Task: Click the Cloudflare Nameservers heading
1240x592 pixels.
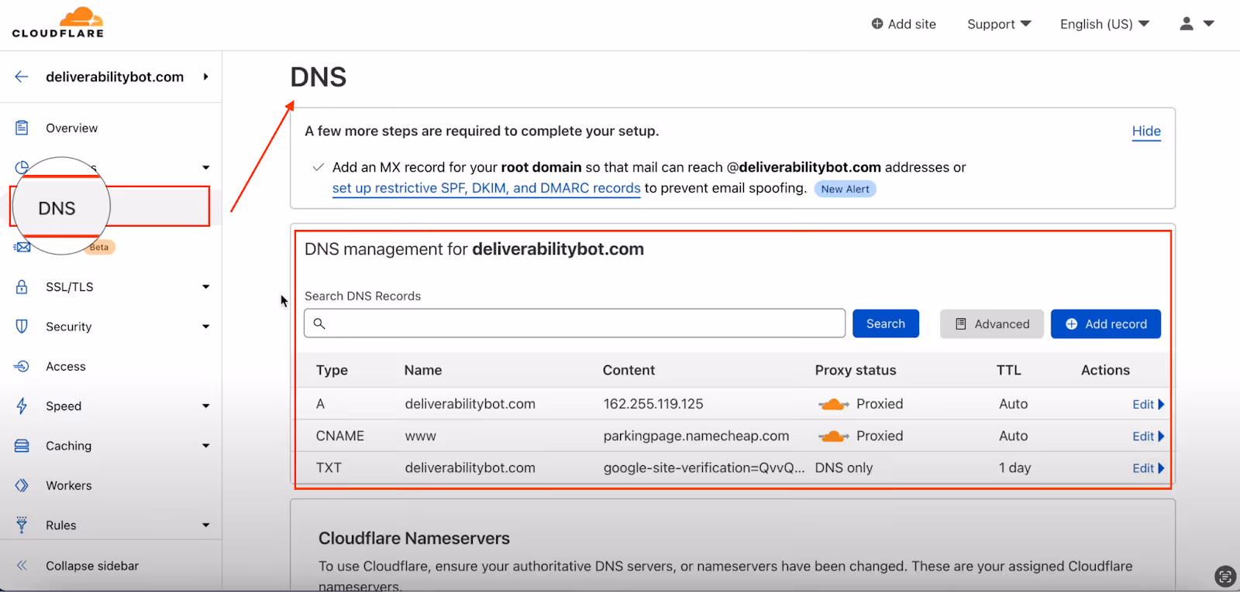Action: 414,538
